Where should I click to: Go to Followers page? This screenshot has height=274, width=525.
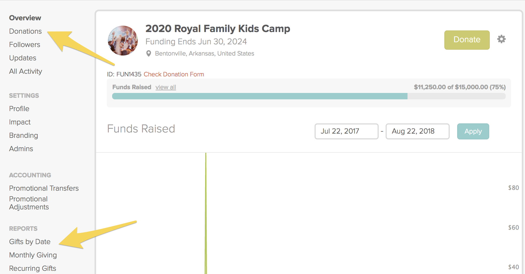click(25, 45)
